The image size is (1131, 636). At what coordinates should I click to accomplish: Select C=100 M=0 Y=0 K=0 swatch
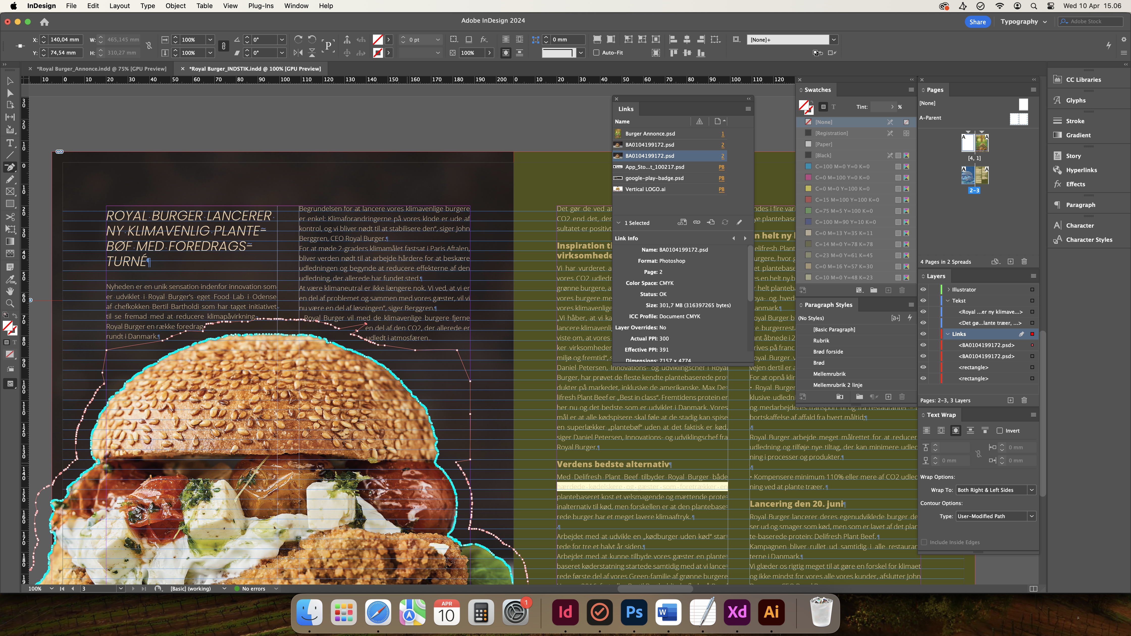coord(856,166)
